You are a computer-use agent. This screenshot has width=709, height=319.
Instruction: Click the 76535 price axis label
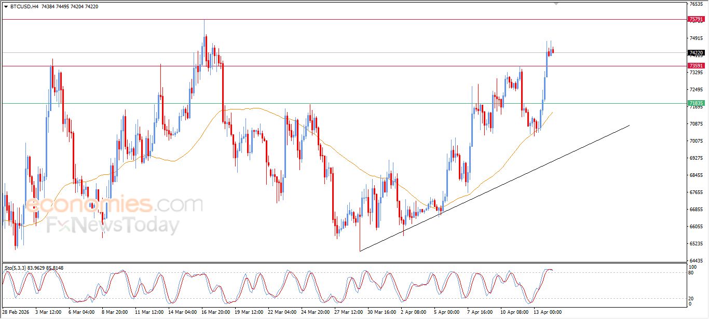point(696,4)
